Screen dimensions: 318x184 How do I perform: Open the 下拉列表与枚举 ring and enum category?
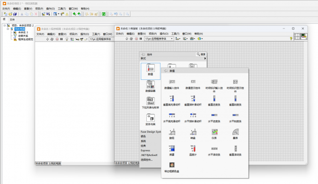pos(151,103)
